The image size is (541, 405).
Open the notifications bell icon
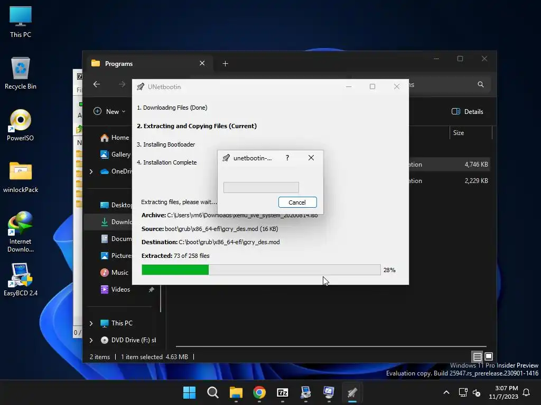click(526, 392)
